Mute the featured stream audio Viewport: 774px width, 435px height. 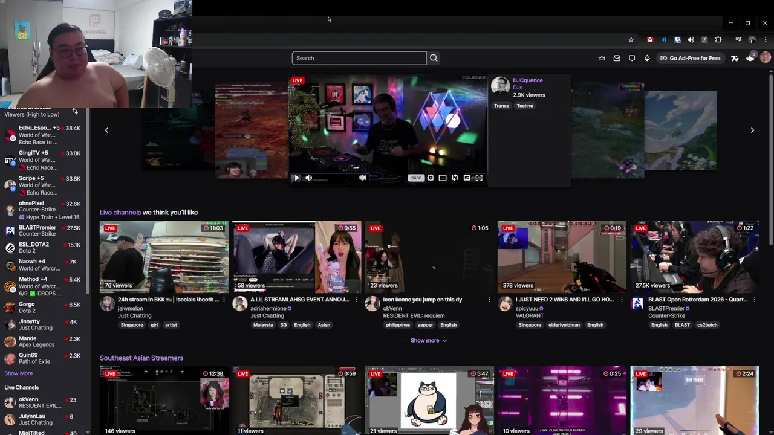tap(308, 178)
